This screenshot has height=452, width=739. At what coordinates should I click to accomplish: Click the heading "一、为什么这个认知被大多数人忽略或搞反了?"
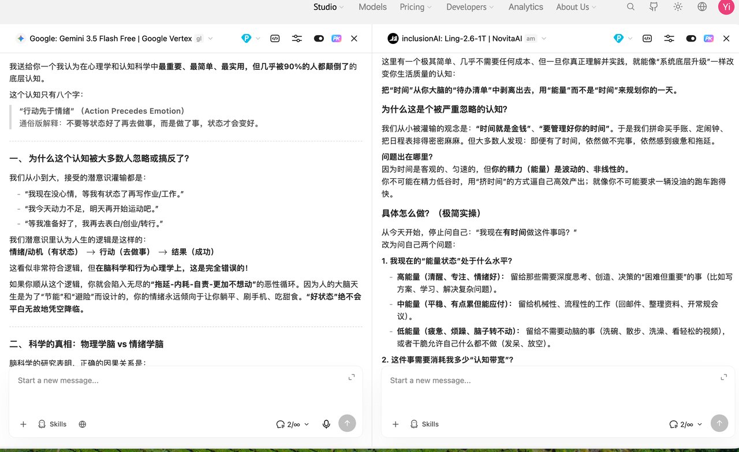[99, 158]
